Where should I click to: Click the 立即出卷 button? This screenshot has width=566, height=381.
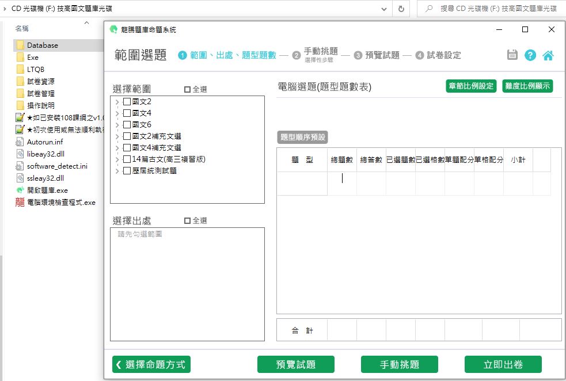[x=503, y=364]
